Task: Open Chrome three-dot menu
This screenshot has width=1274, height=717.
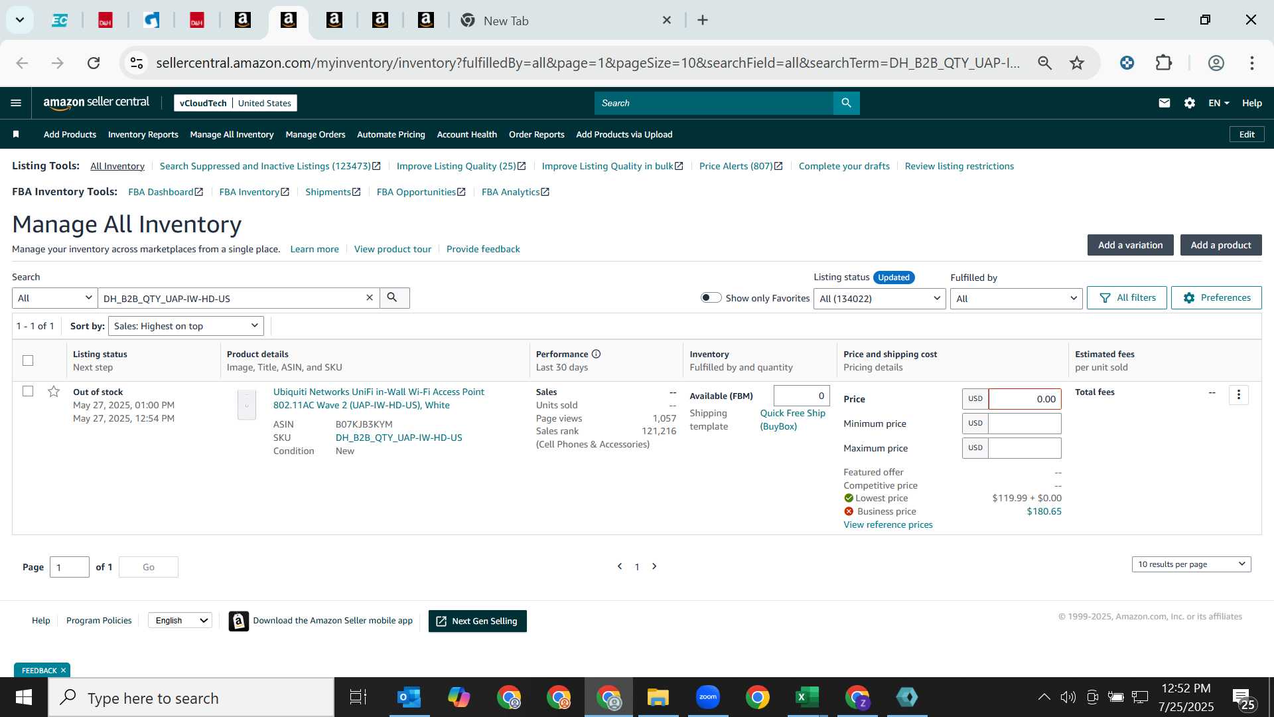Action: (x=1251, y=63)
